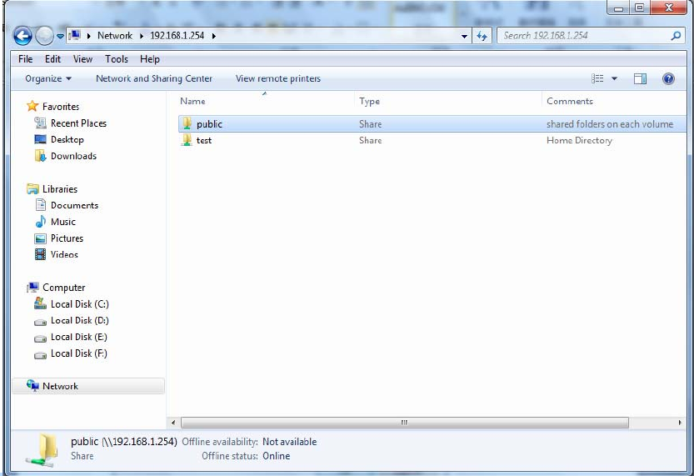This screenshot has height=476, width=694.
Task: Click 'shared folders on each volume' comment
Action: click(x=610, y=124)
